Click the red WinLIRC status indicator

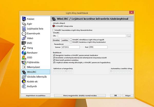(x=54, y=26)
